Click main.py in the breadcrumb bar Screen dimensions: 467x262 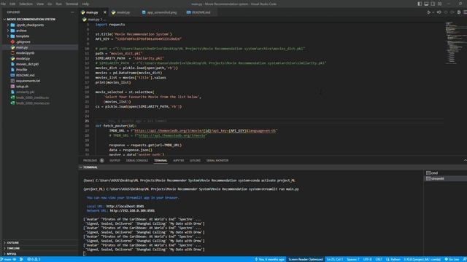pos(93,20)
